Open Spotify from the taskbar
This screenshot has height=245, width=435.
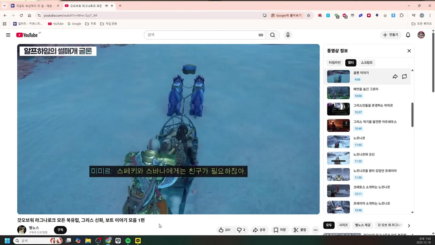(x=128, y=241)
